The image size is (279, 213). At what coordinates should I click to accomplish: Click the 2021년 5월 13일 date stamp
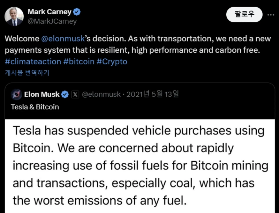153,94
